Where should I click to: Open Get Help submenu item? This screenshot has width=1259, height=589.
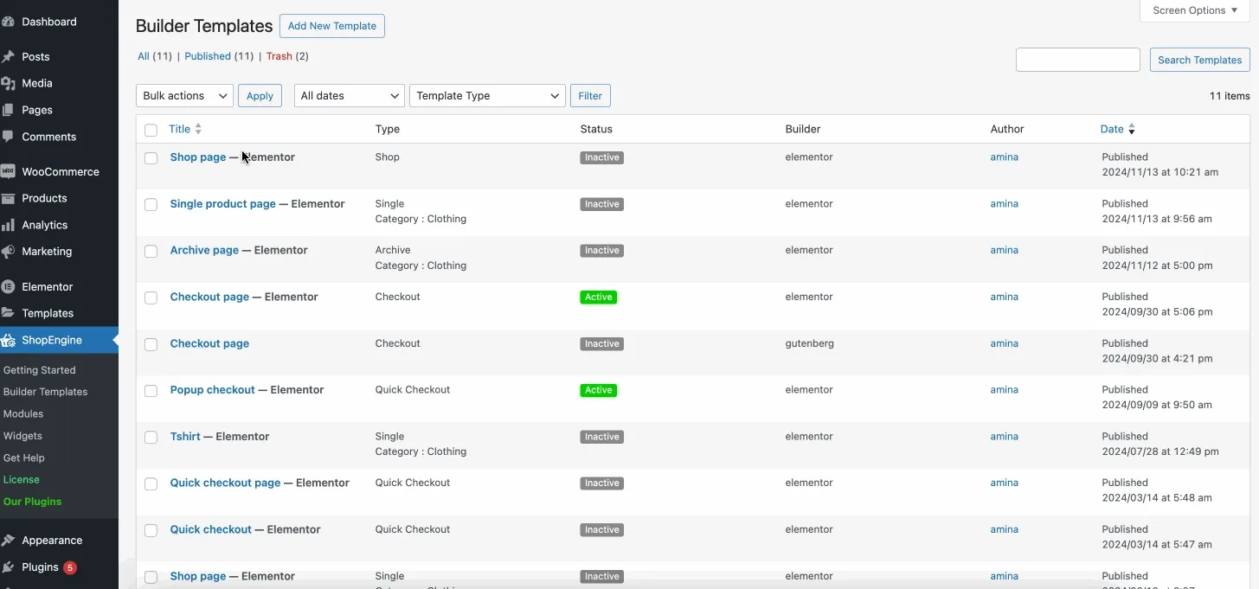pyautogui.click(x=24, y=458)
